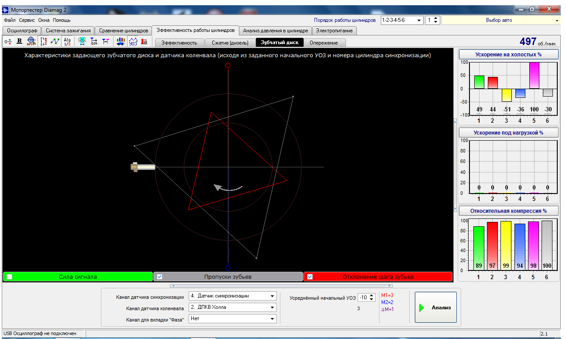Click the Alg 1/2 algorithm icon
This screenshot has width=566, height=339.
[x=67, y=42]
